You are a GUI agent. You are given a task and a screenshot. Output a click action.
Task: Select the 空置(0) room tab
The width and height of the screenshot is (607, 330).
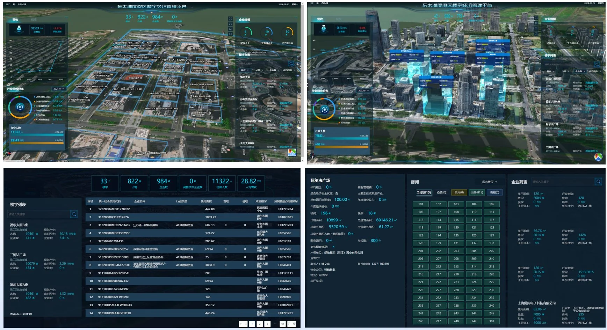(441, 192)
